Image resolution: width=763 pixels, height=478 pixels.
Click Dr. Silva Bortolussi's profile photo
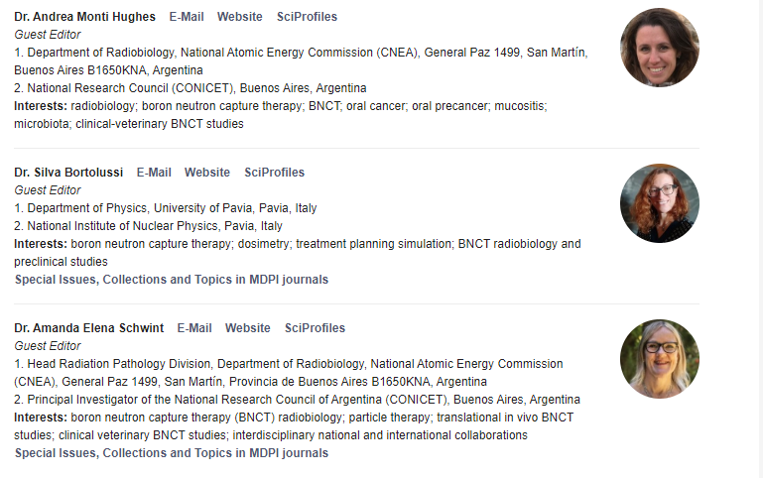pos(659,203)
